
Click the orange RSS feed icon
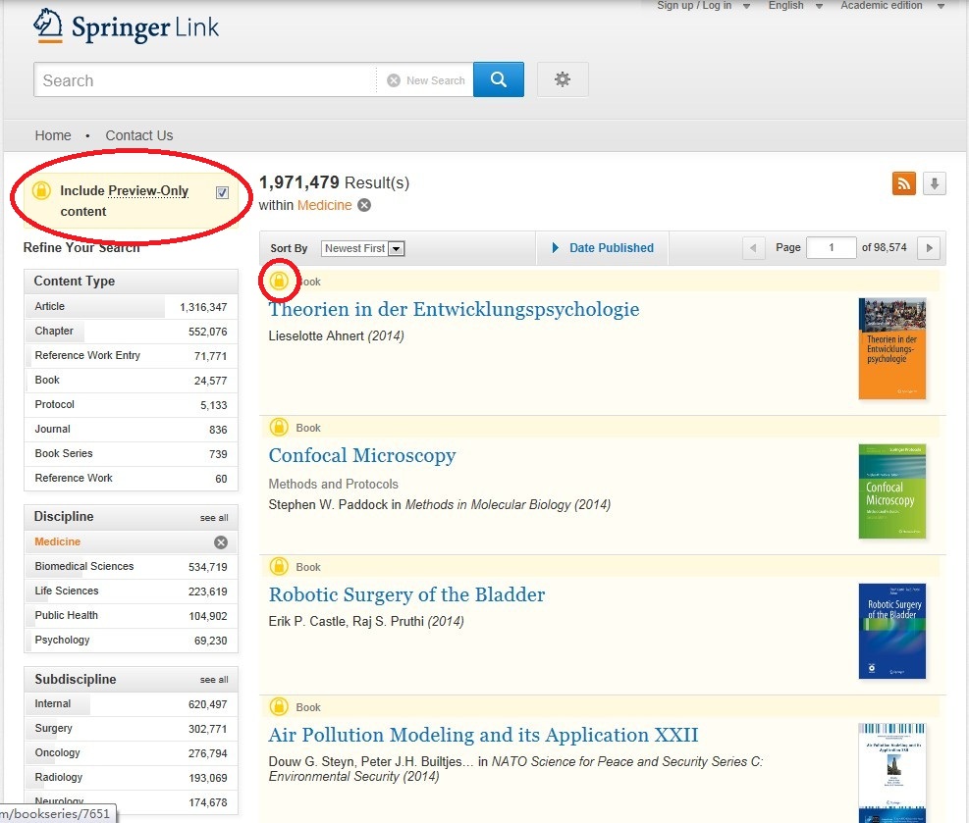pyautogui.click(x=903, y=183)
